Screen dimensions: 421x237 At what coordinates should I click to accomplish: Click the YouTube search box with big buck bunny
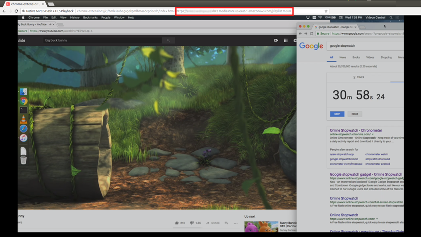(103, 40)
